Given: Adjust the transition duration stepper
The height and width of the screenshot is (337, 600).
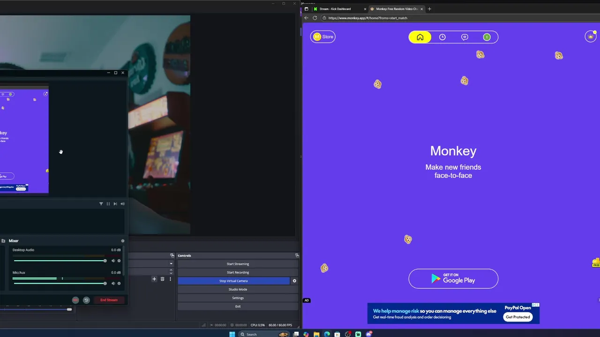Looking at the screenshot, I should [x=171, y=271].
